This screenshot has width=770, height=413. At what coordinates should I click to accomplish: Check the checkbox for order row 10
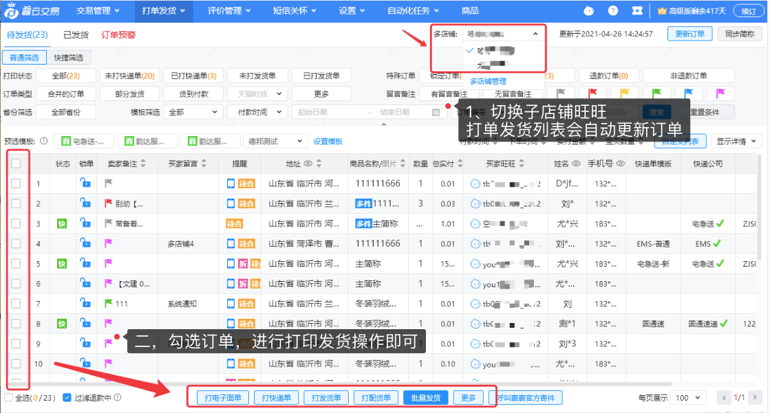tap(16, 364)
